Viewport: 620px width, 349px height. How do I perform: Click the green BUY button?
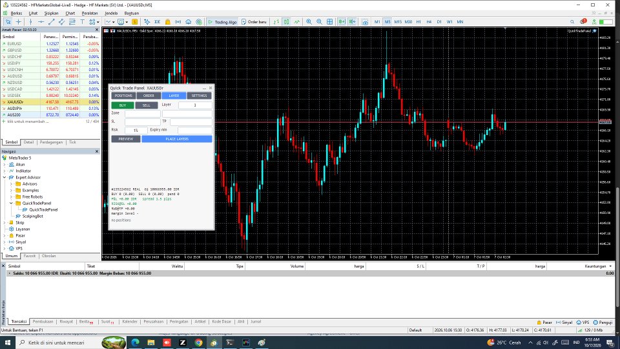(x=123, y=105)
